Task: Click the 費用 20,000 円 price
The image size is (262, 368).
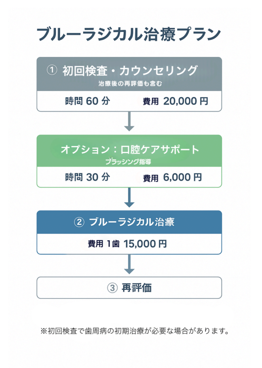Action: click(x=175, y=101)
